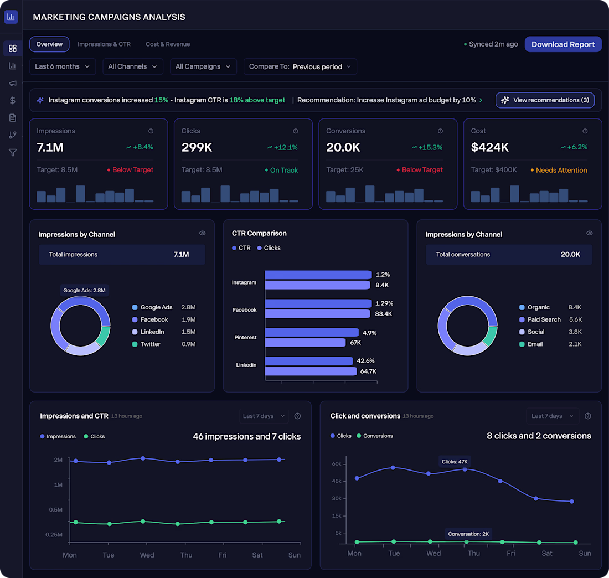Click the Linkedin 42.6% CTR bar

[309, 361]
